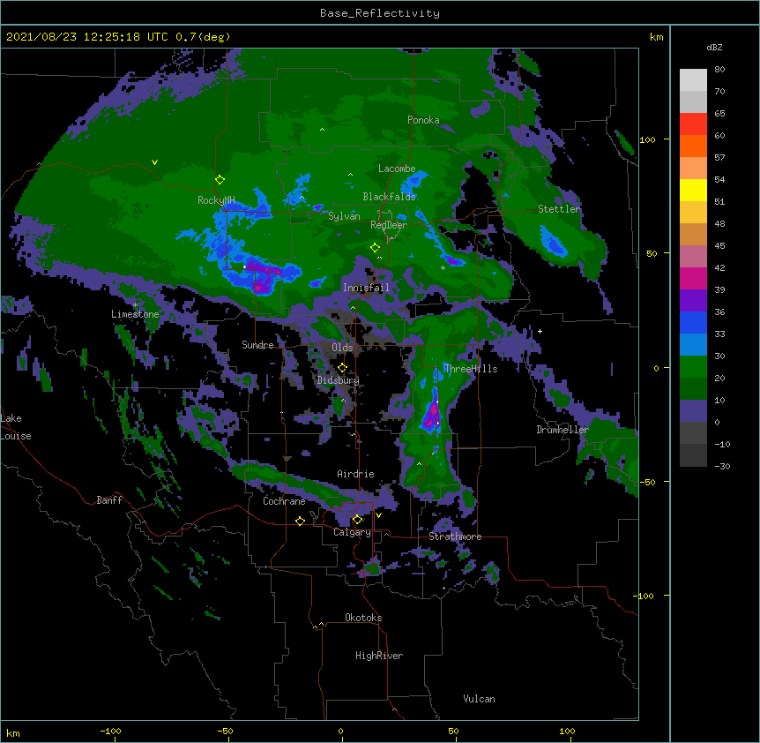Click the Ponoka city label
This screenshot has width=760, height=743.
pyautogui.click(x=423, y=120)
